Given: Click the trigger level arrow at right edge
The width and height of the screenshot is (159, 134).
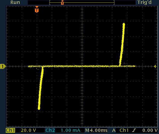Looking at the screenshot, I should tap(155, 66).
